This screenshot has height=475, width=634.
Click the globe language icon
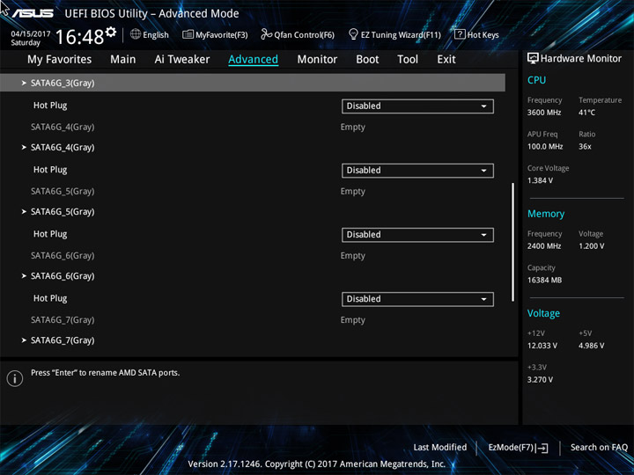pos(136,34)
